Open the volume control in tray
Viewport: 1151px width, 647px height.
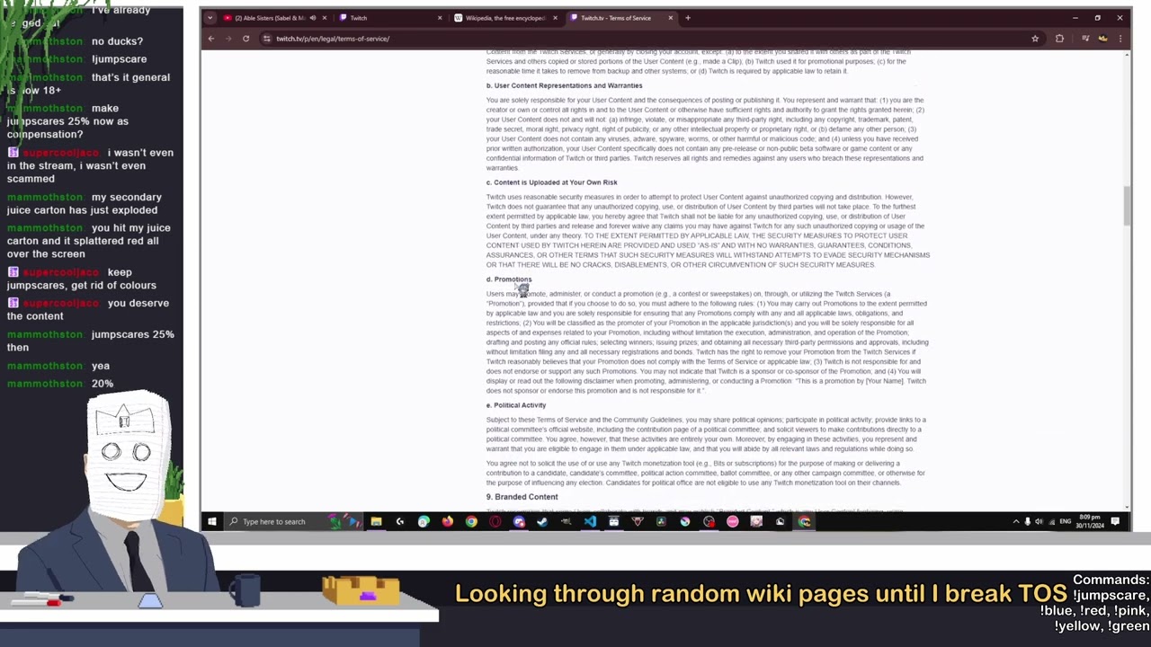click(x=1039, y=521)
